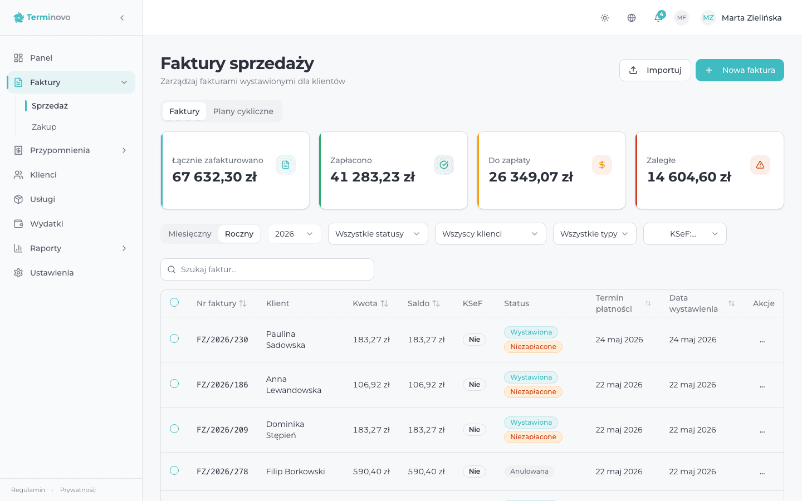The image size is (802, 501).
Task: Sort by the Nr faktury column arrows
Action: (x=243, y=303)
